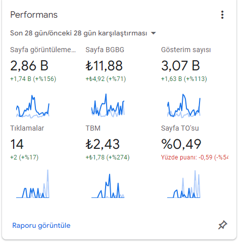The width and height of the screenshot is (246, 243).
Task: Click Son 28 gün/önceki 28 gün karşılaştırması text
Action: tap(79, 33)
